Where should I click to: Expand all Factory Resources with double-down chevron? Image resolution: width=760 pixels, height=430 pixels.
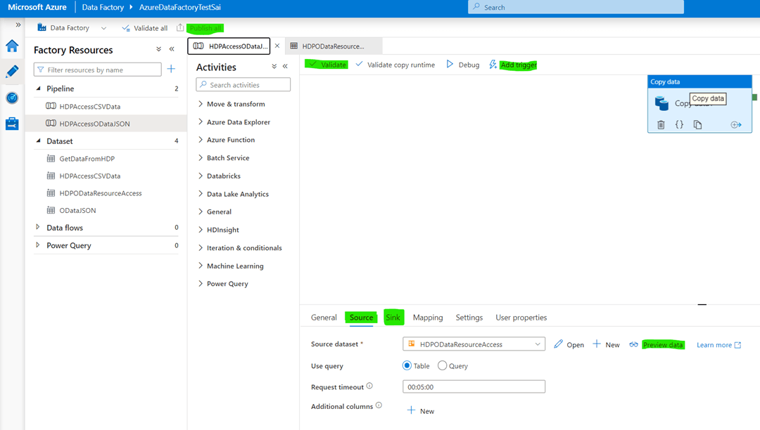point(158,49)
